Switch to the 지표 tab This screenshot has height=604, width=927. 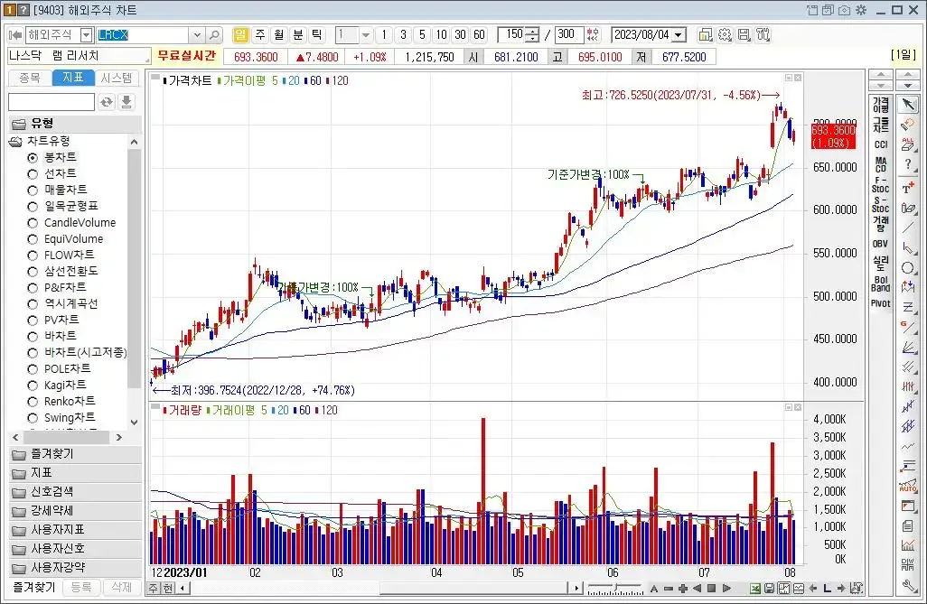pyautogui.click(x=73, y=78)
